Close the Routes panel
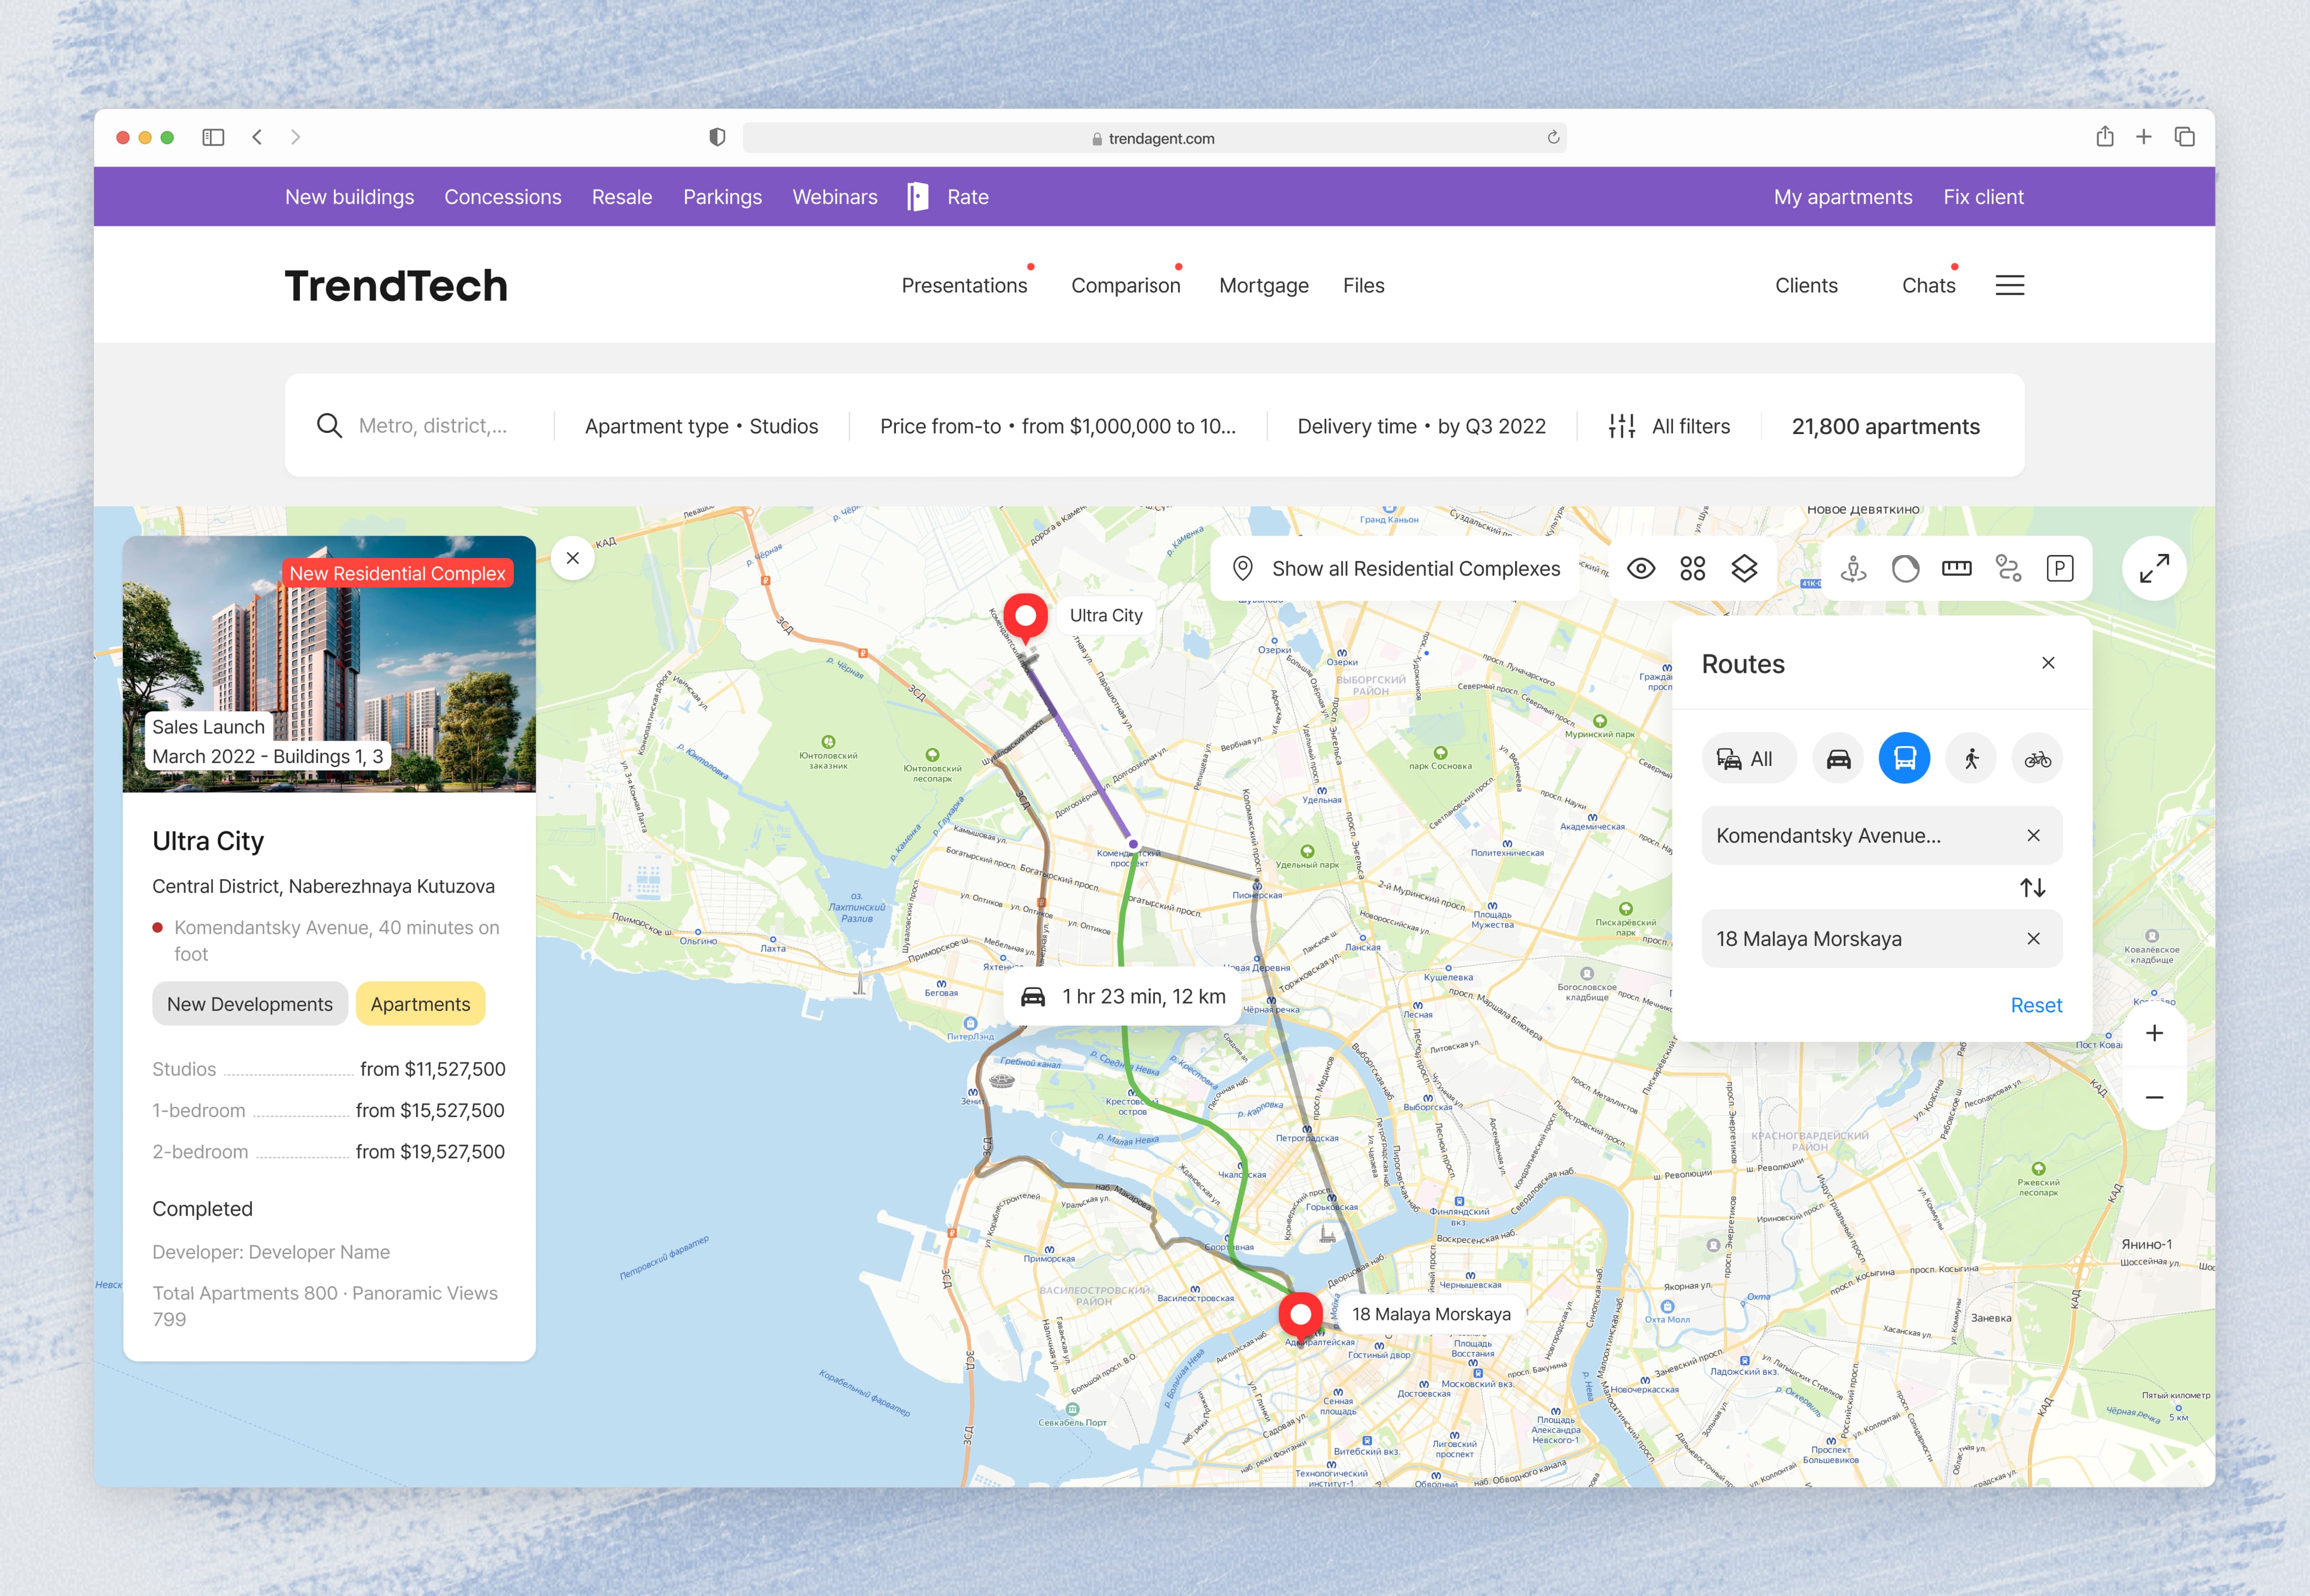Screen dimensions: 2310x1596 (2048, 663)
